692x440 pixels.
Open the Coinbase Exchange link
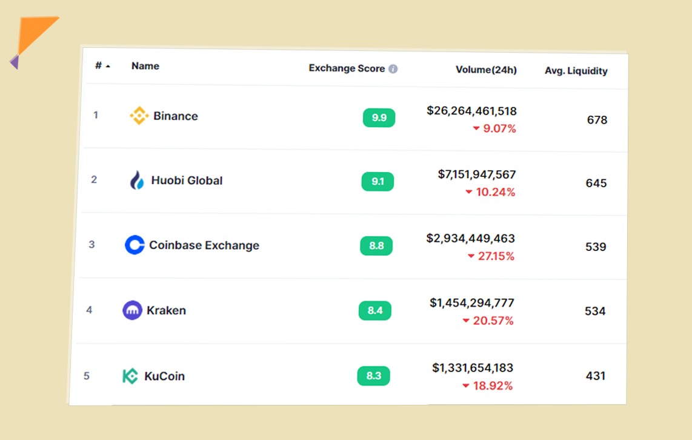tap(204, 245)
